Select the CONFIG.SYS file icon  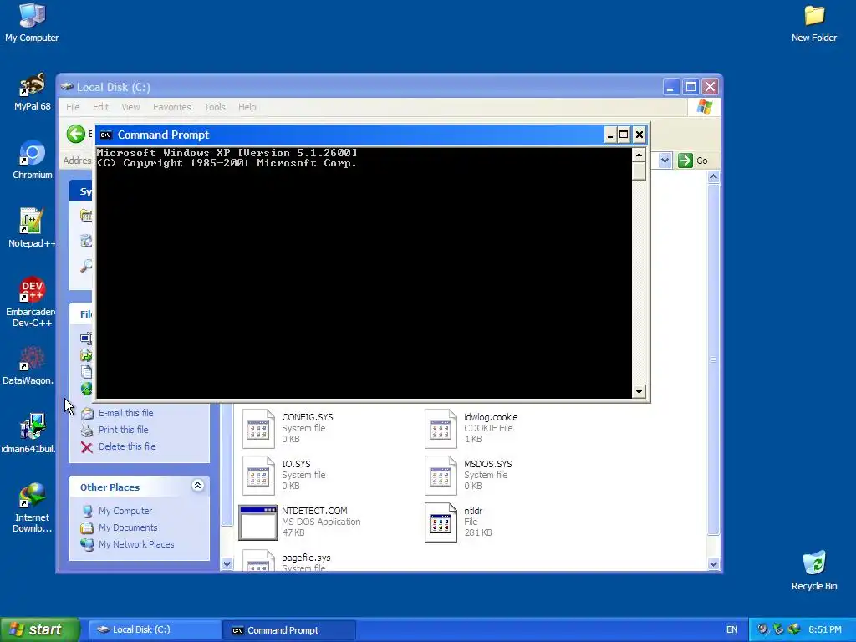258,429
